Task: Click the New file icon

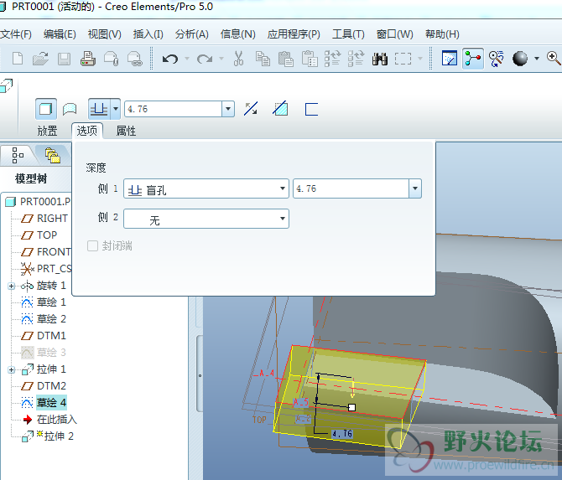Action: 18,59
